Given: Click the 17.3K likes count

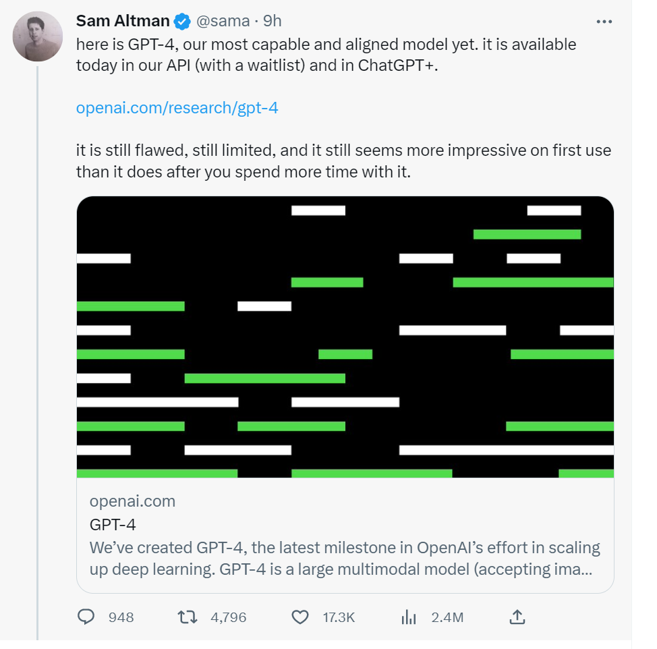Looking at the screenshot, I should click(x=339, y=617).
